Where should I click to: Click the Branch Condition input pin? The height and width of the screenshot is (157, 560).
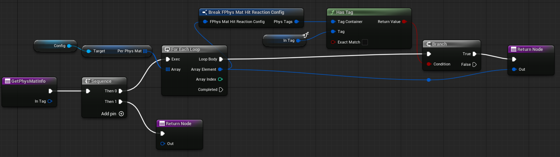[429, 64]
